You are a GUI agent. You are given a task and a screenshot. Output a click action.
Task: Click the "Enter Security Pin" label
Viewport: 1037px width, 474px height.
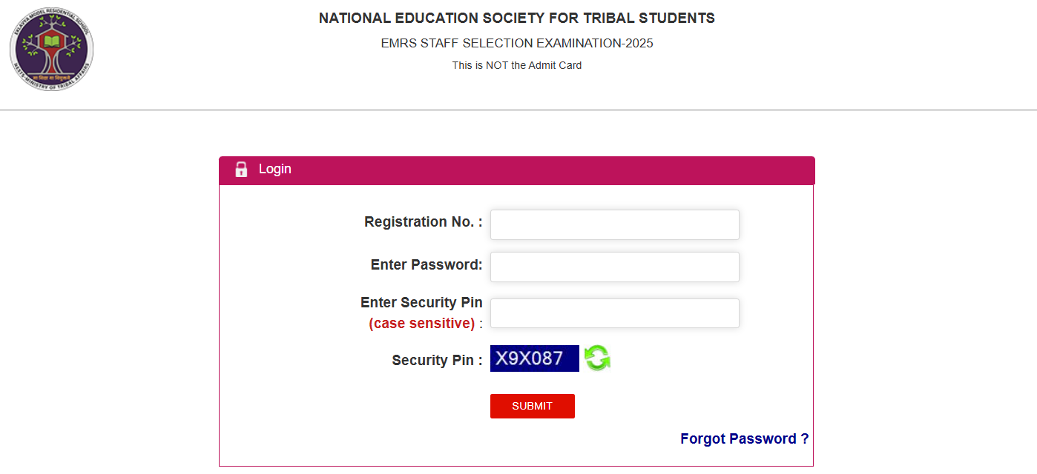[x=421, y=303]
